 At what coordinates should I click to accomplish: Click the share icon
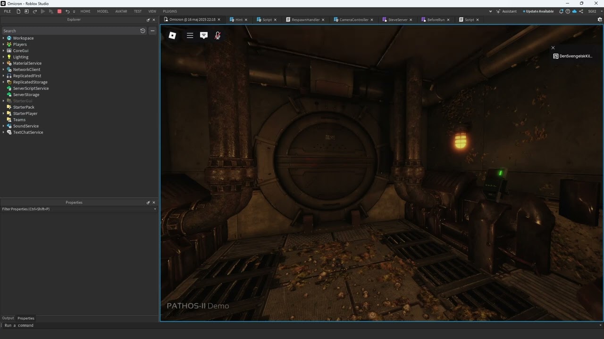[x=581, y=11]
